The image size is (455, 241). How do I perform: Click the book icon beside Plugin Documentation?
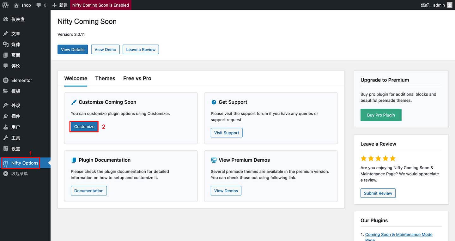tap(74, 160)
